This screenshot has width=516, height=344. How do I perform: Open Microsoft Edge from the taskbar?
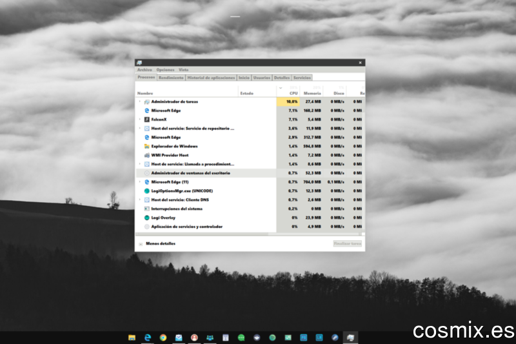pos(148,338)
